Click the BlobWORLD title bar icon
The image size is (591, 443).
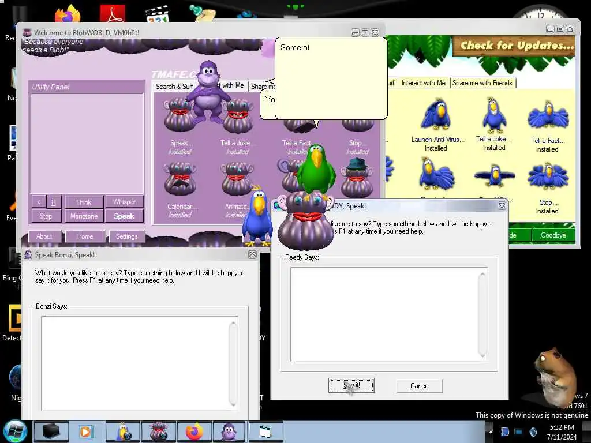(27, 32)
